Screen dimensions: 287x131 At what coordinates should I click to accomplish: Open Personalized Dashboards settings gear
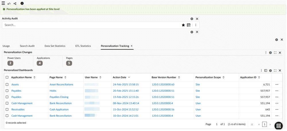tap(270, 71)
